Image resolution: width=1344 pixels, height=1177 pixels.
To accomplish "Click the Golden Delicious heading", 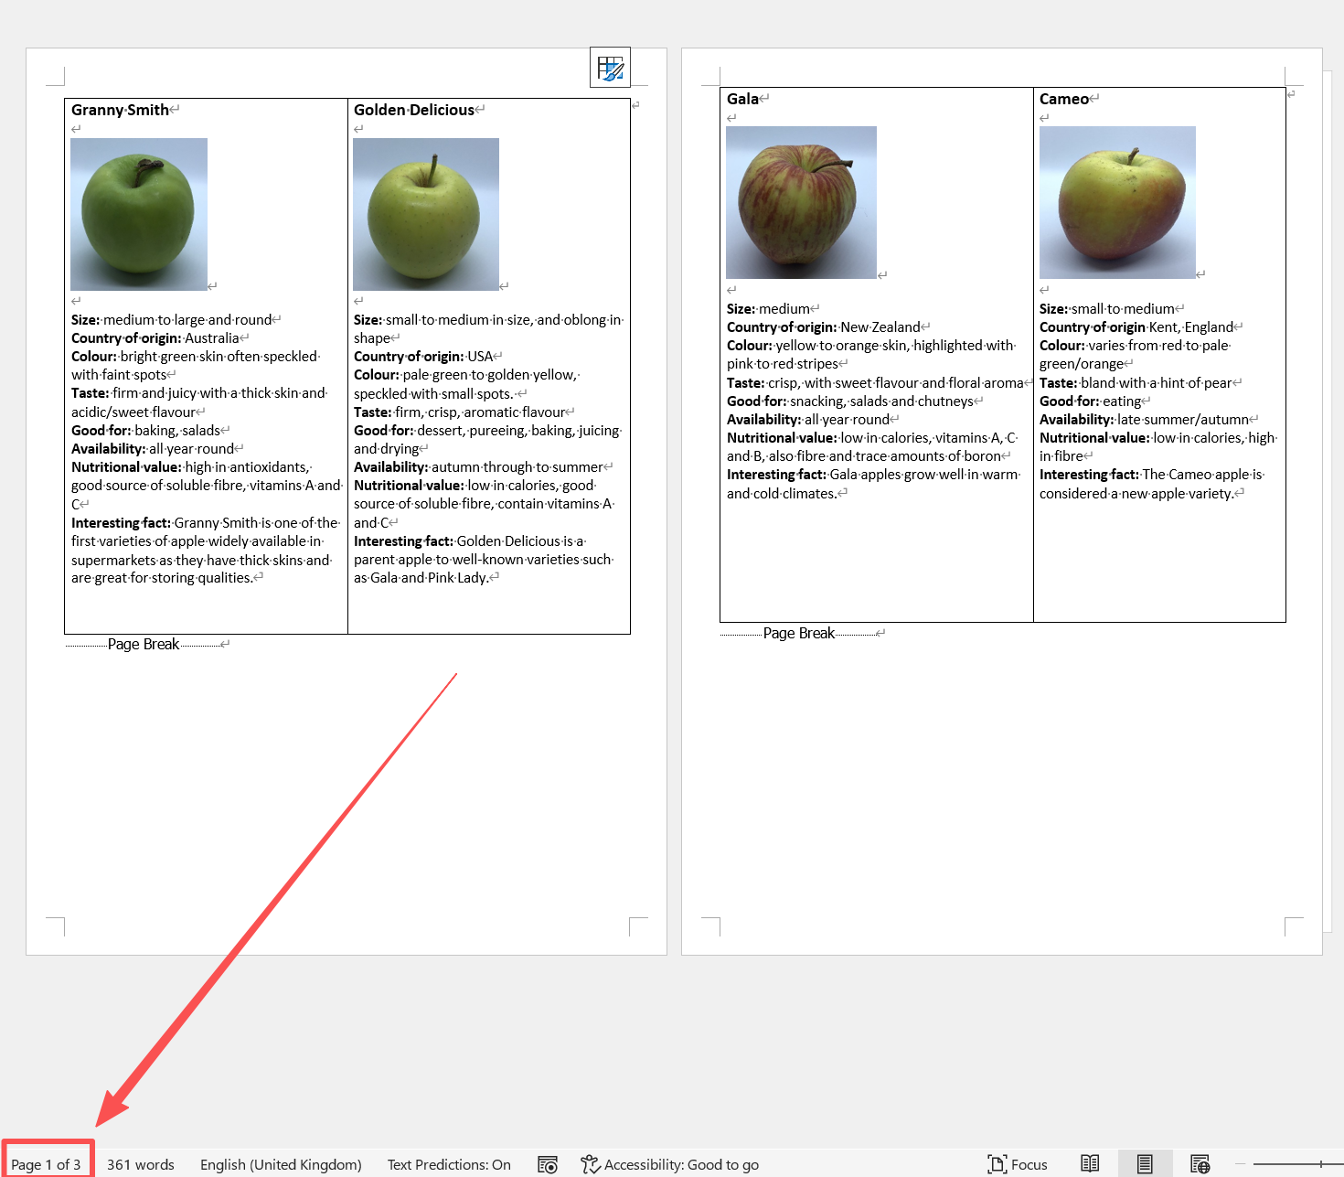I will (x=414, y=110).
